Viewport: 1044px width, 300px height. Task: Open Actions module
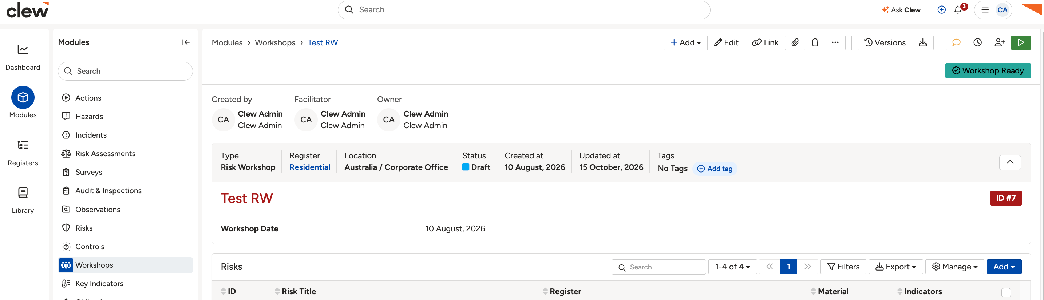coord(126,98)
